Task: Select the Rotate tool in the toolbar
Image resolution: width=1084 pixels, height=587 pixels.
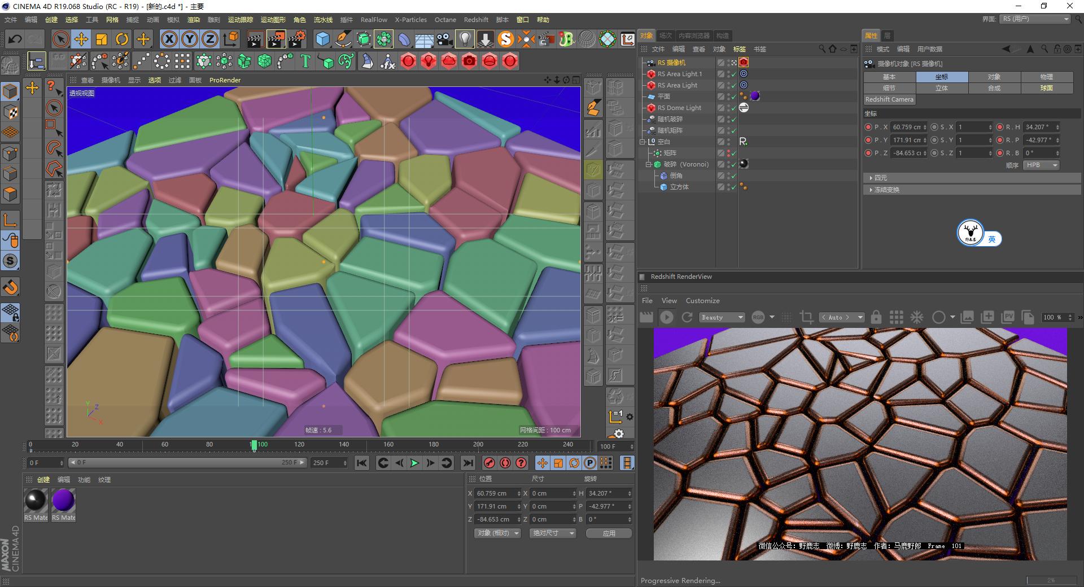Action: 123,39
